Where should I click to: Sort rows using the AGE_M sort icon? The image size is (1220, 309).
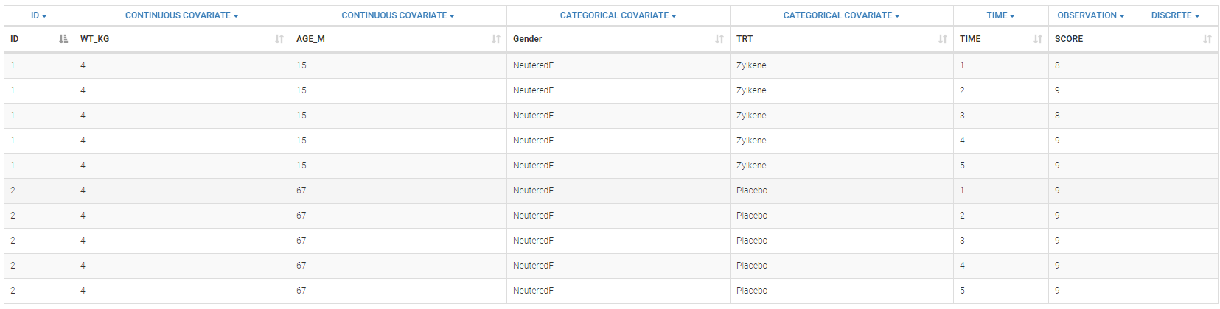tap(496, 39)
